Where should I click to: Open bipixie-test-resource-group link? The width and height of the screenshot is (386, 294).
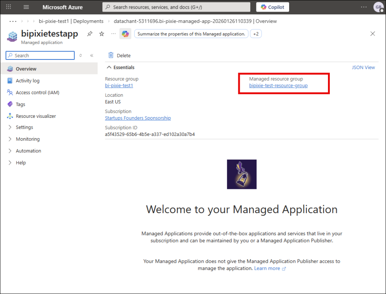pyautogui.click(x=278, y=85)
